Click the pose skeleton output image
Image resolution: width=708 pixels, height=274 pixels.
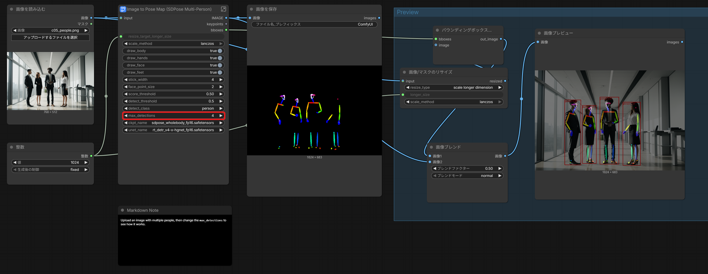pyautogui.click(x=314, y=110)
